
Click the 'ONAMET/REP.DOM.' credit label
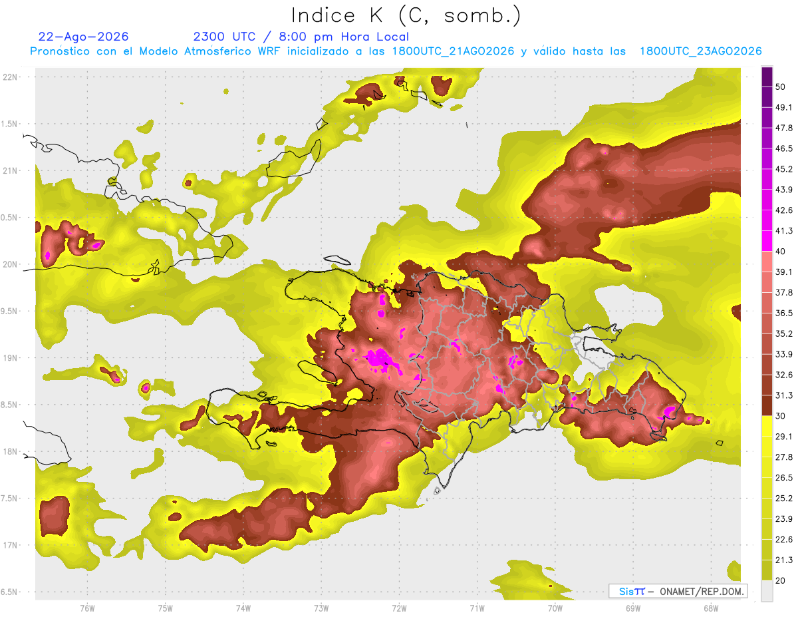(x=702, y=591)
